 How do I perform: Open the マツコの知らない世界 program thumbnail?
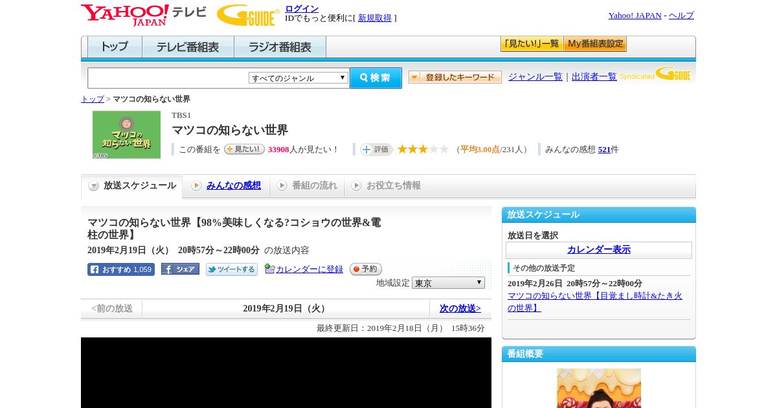pyautogui.click(x=126, y=135)
